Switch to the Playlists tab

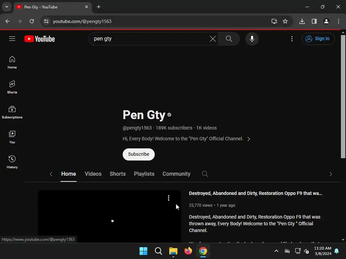(144, 174)
